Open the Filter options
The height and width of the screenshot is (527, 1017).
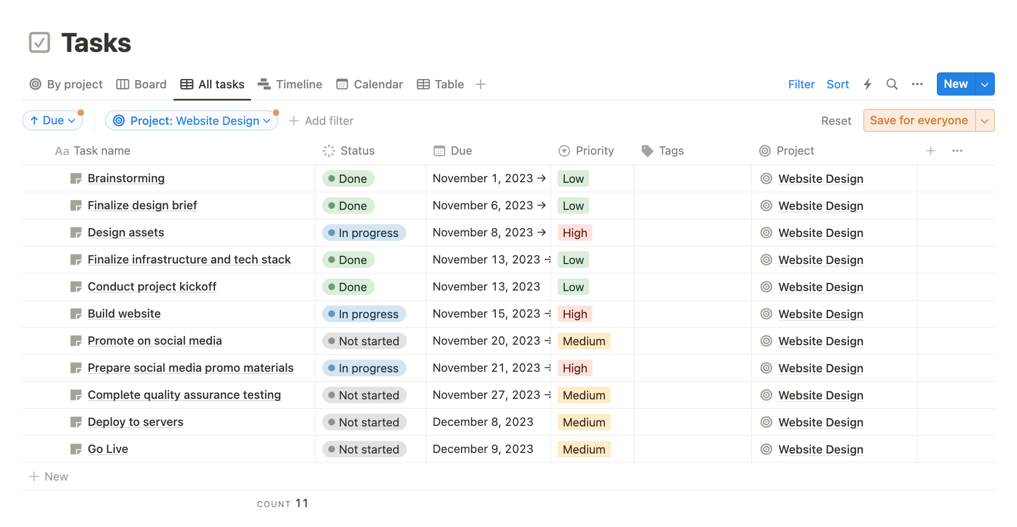click(x=801, y=84)
